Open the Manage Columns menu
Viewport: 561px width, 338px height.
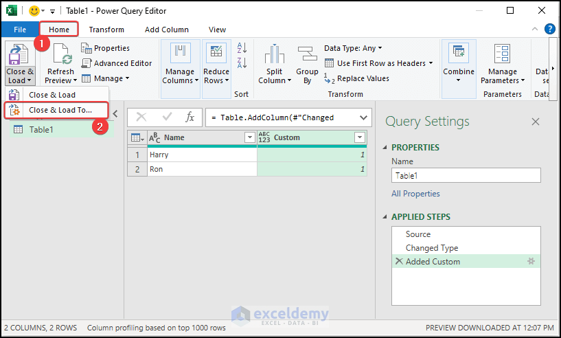[x=181, y=68]
